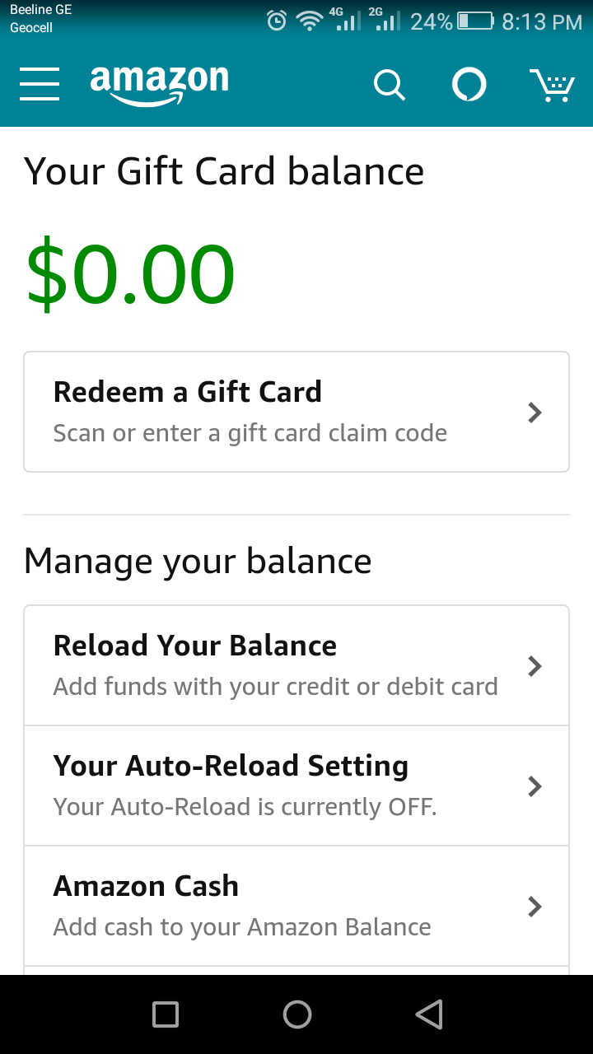Tap the Amazon logo

pos(160,84)
